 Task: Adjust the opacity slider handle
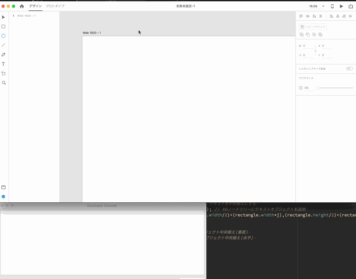click(x=317, y=88)
